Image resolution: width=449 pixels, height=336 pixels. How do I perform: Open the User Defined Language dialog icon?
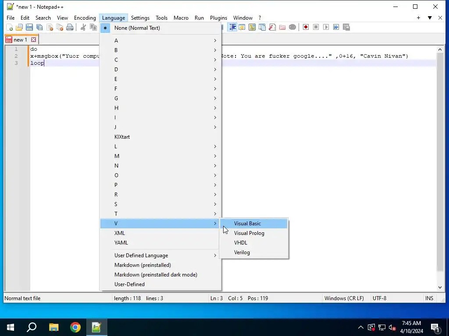242,27
